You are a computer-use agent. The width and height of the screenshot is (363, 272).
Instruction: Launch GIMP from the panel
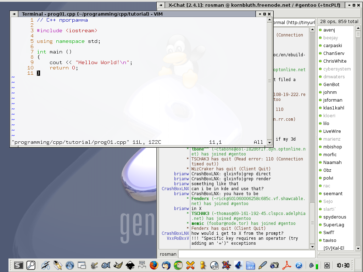118,265
